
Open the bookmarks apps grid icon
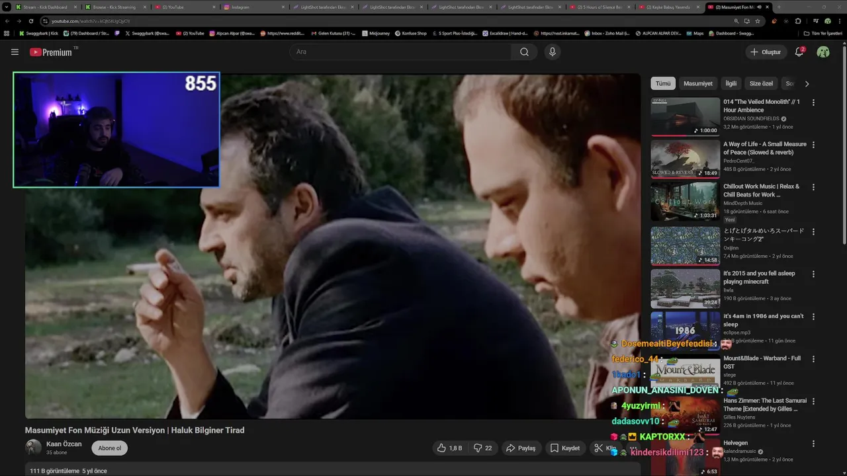coord(7,33)
